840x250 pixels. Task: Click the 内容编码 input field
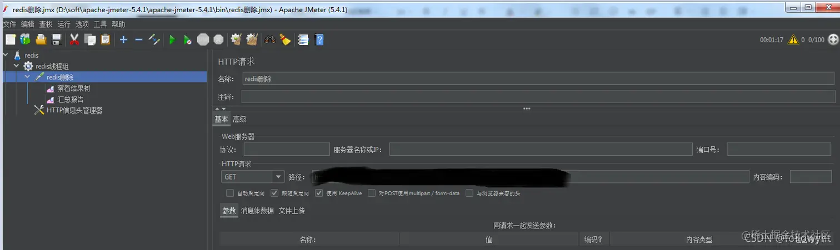[x=811, y=177]
